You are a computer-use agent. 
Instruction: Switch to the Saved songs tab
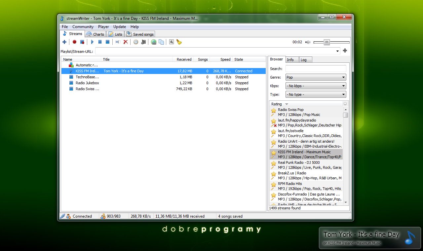(x=140, y=34)
